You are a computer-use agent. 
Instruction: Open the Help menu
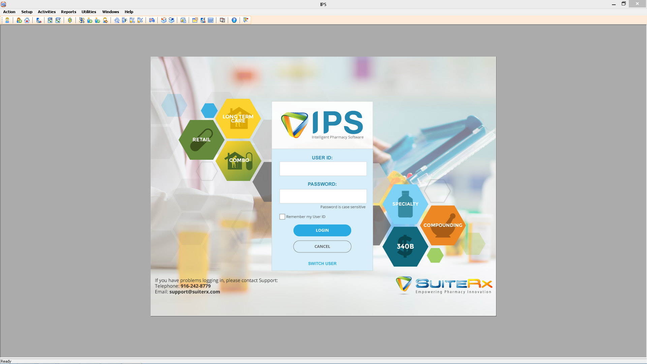129,12
